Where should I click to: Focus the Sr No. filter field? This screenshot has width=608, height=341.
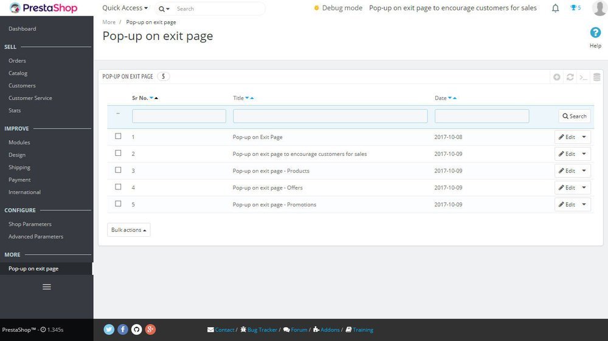[179, 116]
